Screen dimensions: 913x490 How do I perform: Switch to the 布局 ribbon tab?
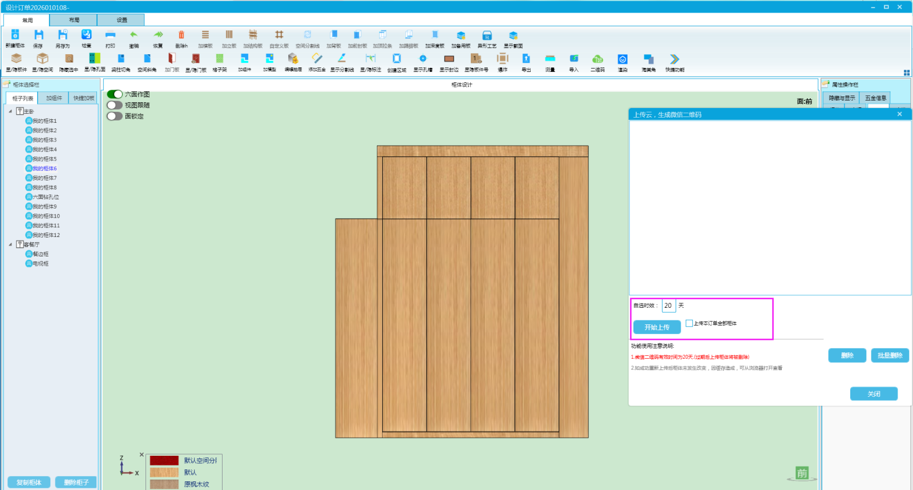click(74, 20)
